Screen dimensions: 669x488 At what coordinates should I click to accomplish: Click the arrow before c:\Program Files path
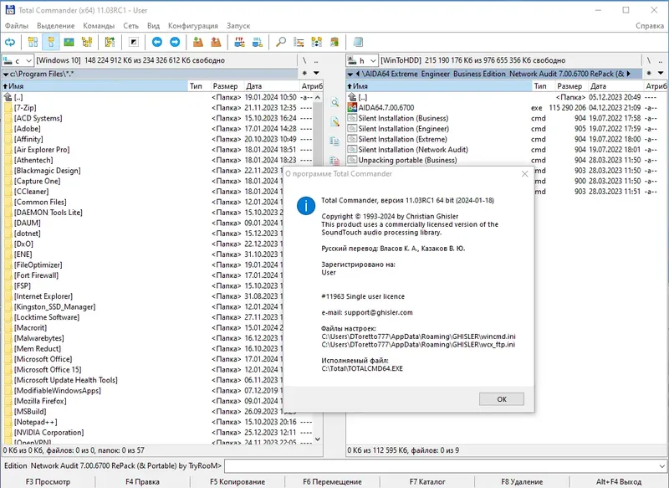pyautogui.click(x=6, y=74)
